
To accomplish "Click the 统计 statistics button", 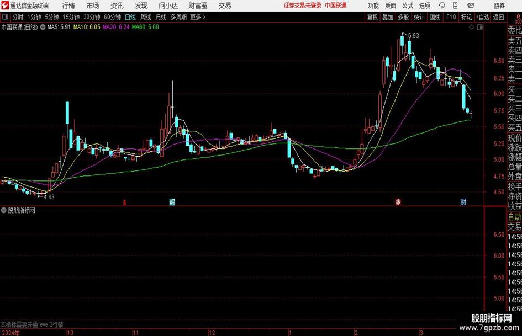I will (x=419, y=17).
